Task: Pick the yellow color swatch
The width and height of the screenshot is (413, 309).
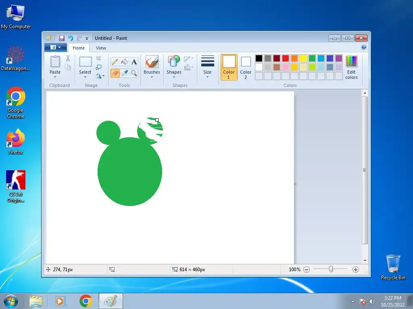Action: point(303,58)
